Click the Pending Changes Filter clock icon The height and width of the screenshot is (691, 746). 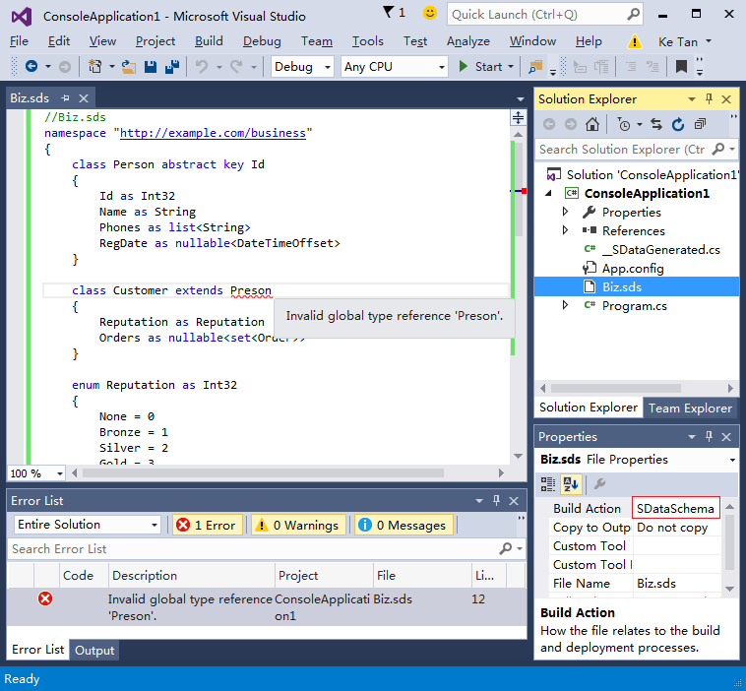(x=624, y=125)
